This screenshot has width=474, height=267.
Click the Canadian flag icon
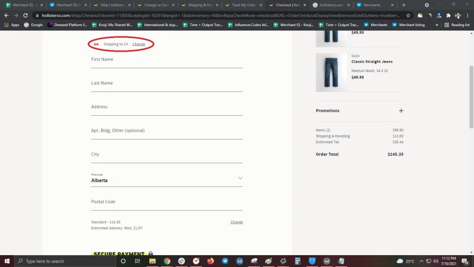[x=96, y=44]
